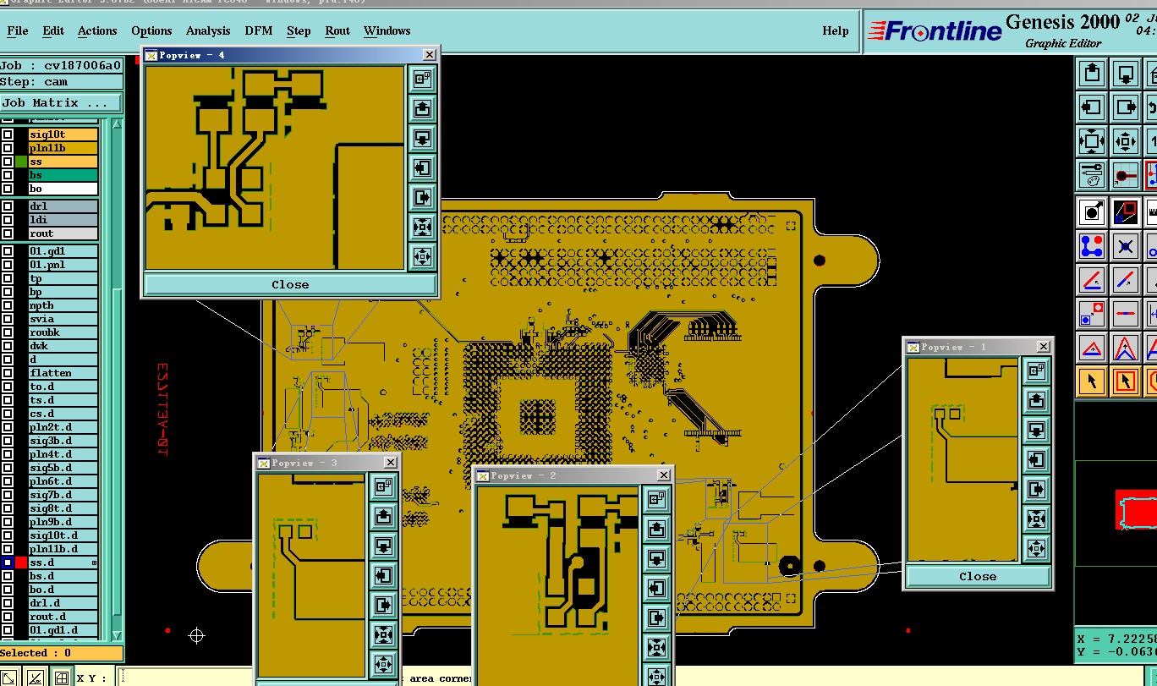Click the pan up arrow icon
The height and width of the screenshot is (686, 1157).
1092,74
